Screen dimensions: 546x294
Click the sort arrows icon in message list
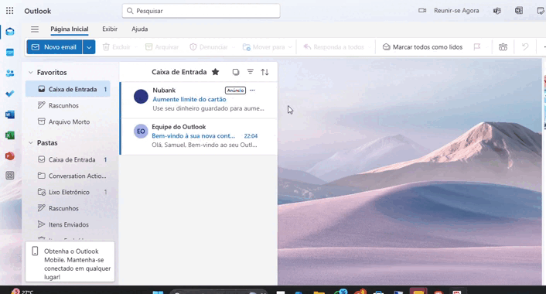[264, 72]
